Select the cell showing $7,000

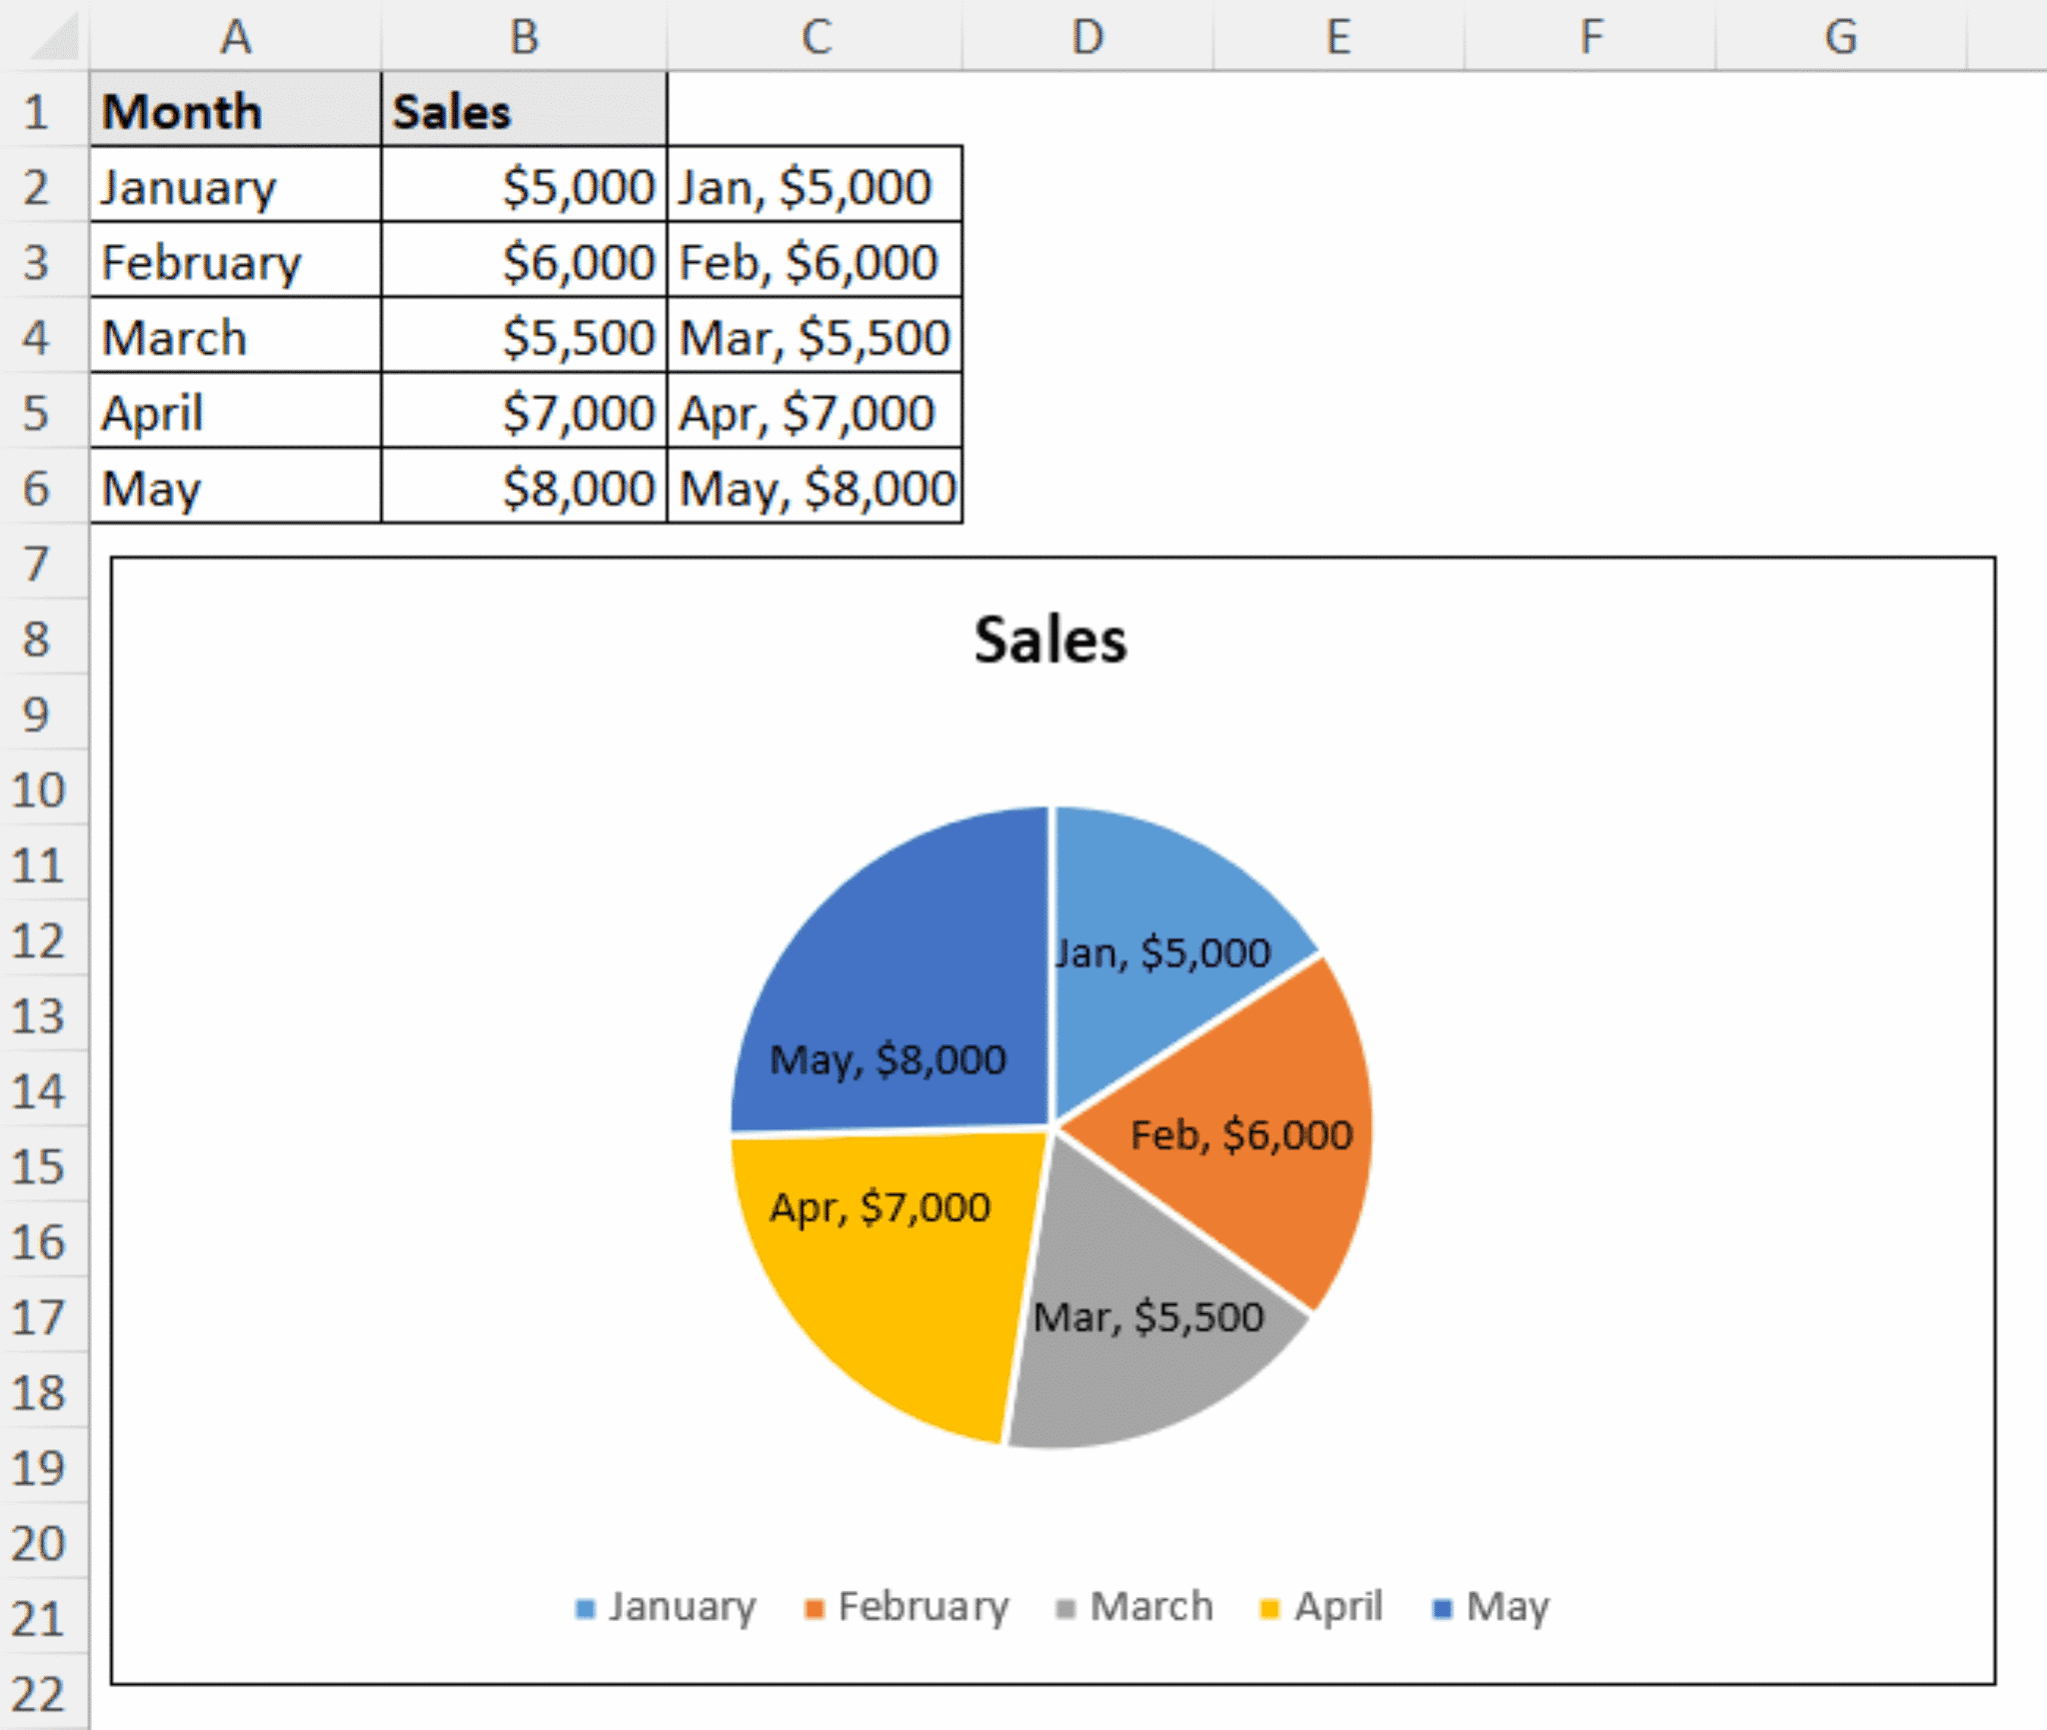[523, 413]
